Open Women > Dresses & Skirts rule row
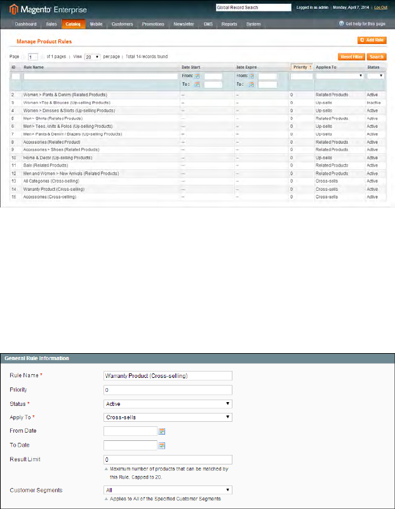Viewport: 395px width, 509px height. click(x=198, y=111)
